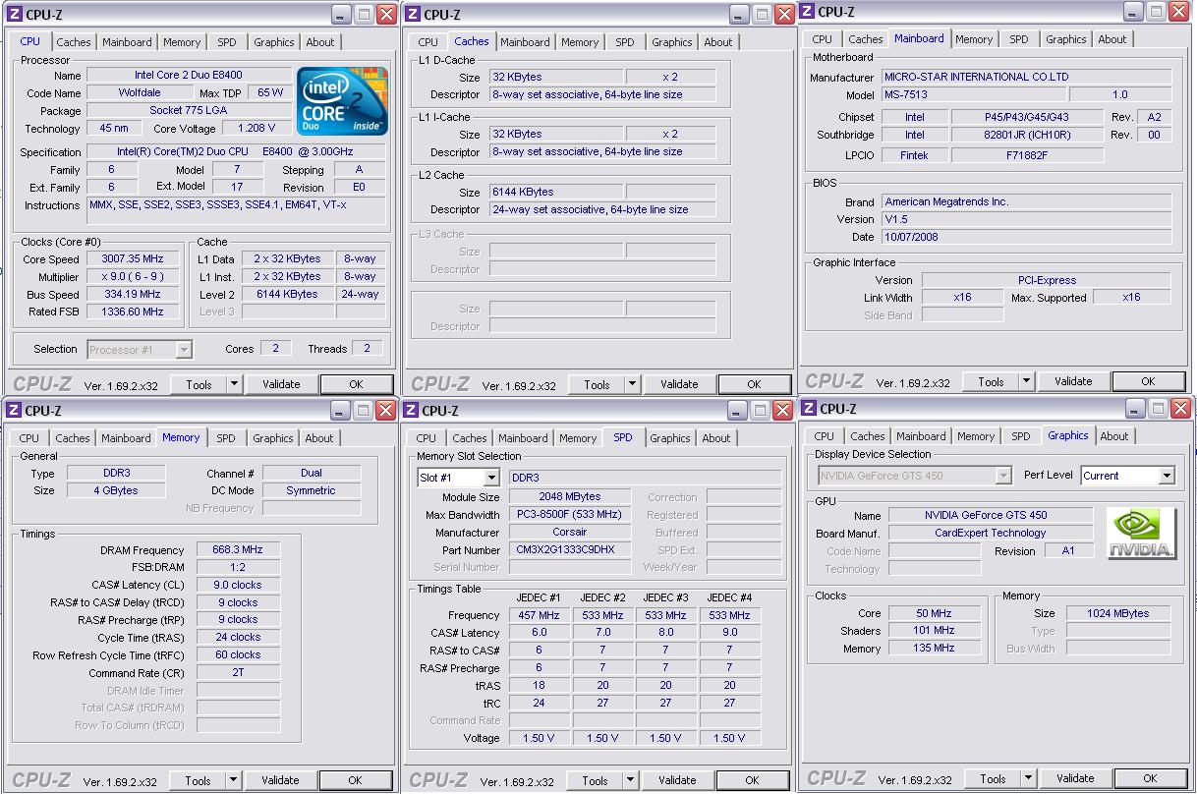Open the Tools dropdown arrow in the Motherboard window
The width and height of the screenshot is (1197, 794).
pos(1026,381)
